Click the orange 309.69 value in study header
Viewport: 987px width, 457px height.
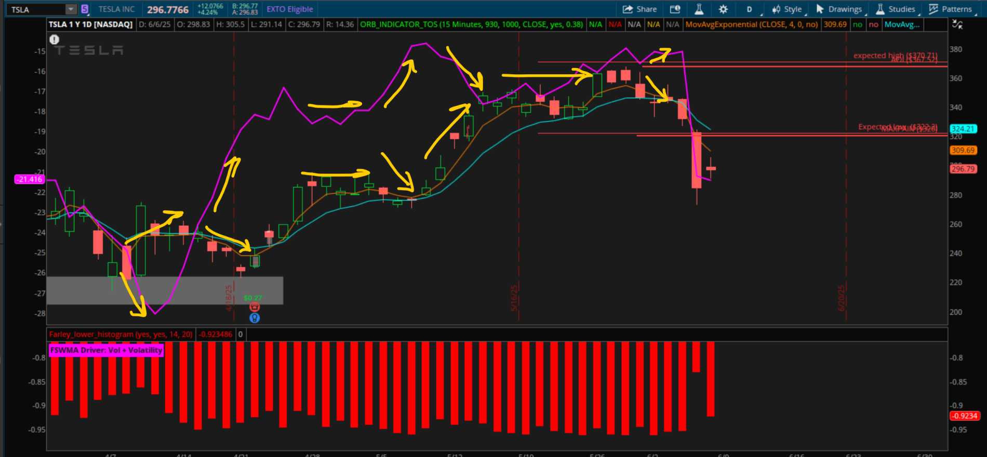click(x=835, y=24)
